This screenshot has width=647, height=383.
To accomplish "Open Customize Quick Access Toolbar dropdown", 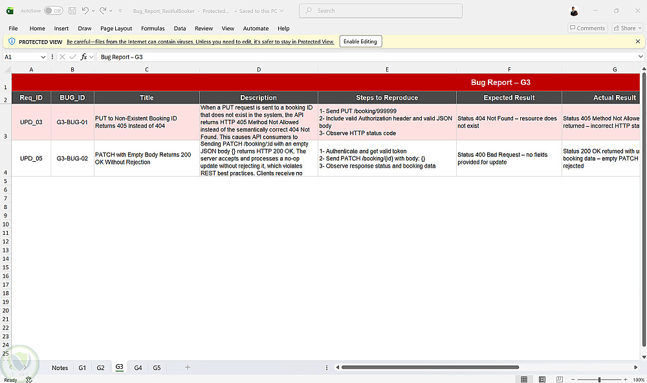I will pyautogui.click(x=120, y=11).
